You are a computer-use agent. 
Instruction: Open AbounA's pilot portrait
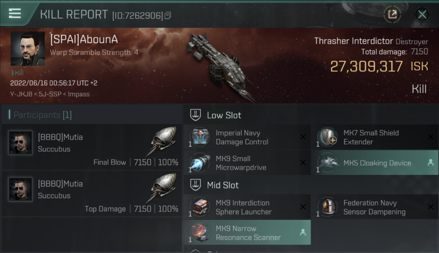(27, 49)
